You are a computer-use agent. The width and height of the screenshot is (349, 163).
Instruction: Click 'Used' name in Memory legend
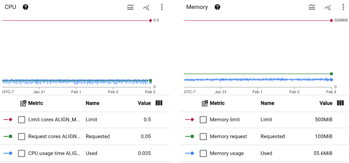(267, 153)
